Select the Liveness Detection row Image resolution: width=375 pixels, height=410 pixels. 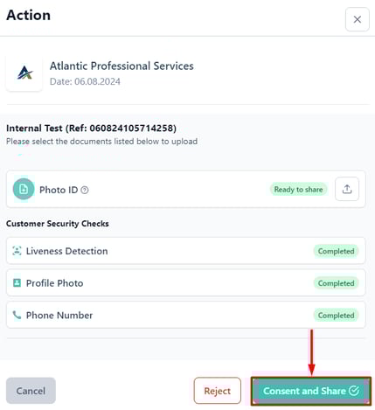(x=186, y=251)
